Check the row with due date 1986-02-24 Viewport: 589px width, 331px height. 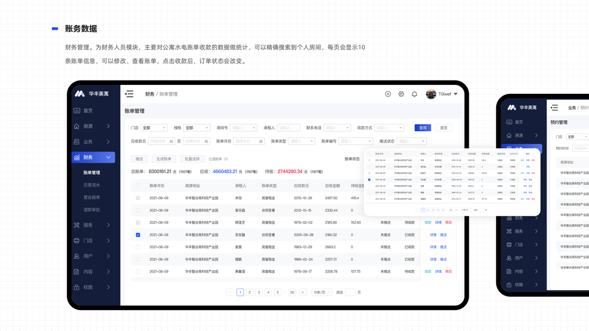[138, 259]
